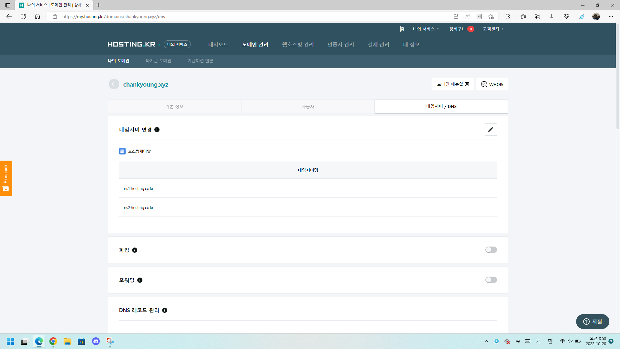Enable the 포워딩 toggle switch
This screenshot has width=620, height=349.
(x=491, y=280)
